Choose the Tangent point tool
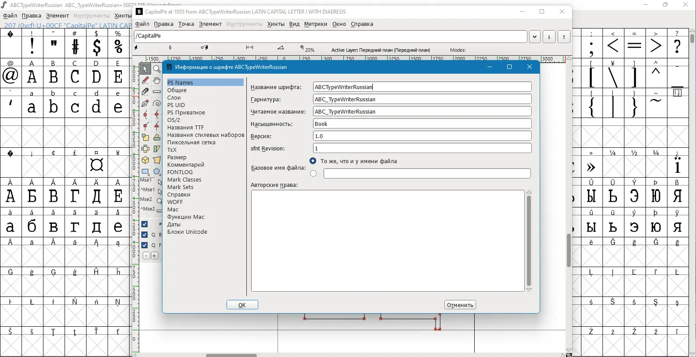Screen dimensions: 696x357 [x=157, y=126]
